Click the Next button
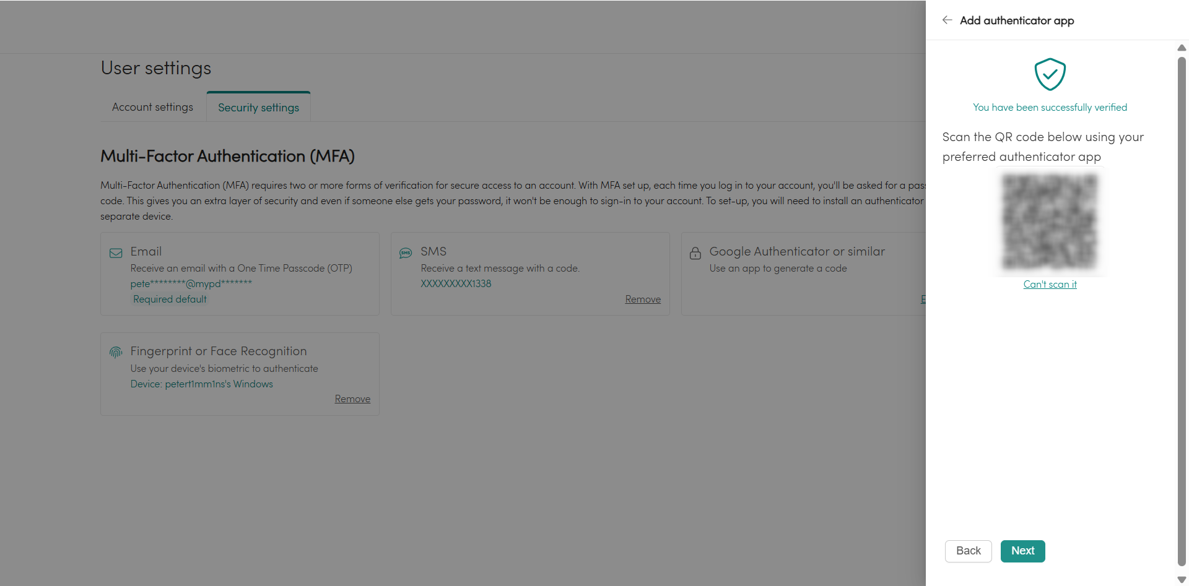The width and height of the screenshot is (1189, 586). tap(1023, 551)
